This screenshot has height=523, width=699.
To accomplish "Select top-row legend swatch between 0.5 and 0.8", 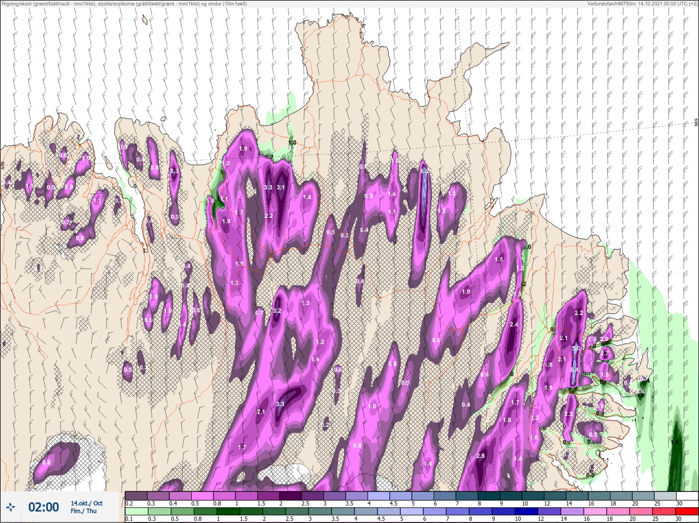I will pos(203,496).
